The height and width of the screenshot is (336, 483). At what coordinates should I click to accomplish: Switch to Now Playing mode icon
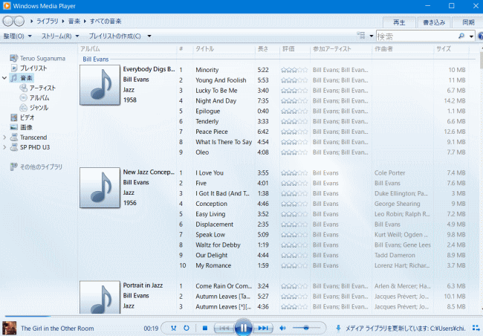(476, 328)
